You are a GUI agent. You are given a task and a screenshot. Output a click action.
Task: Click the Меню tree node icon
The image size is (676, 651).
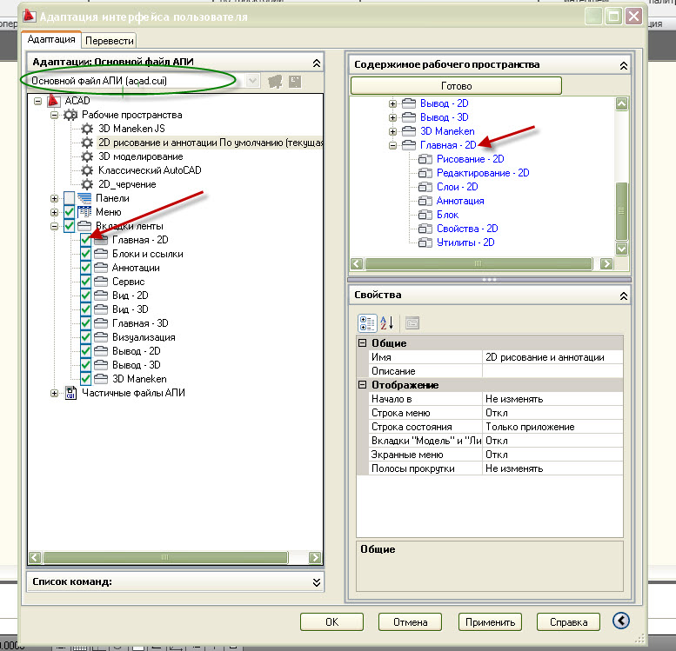click(84, 212)
